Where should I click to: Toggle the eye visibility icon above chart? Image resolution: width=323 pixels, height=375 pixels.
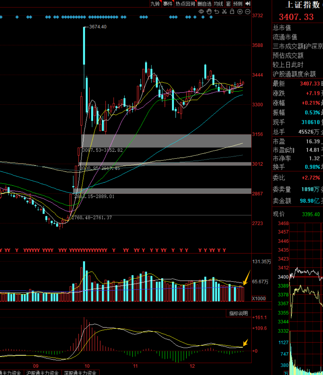click(201, 12)
